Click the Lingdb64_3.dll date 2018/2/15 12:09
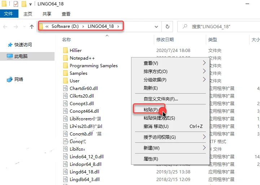The width and height of the screenshot is (260, 185). coord(173,179)
